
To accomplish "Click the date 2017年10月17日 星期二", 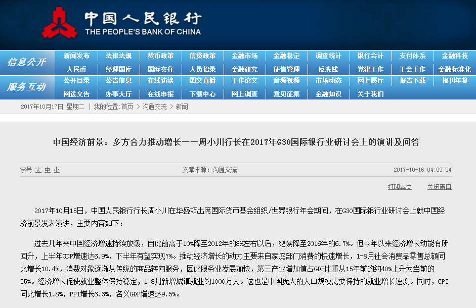I will point(53,107).
